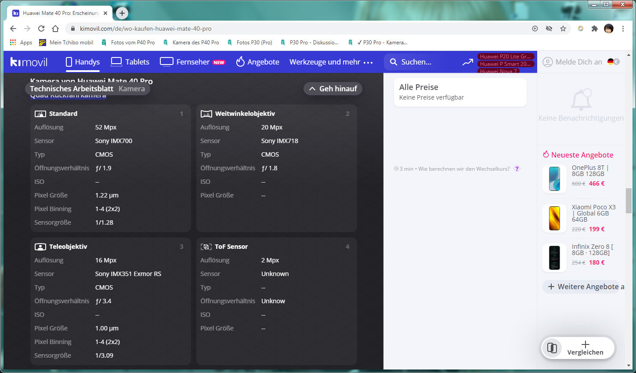Viewport: 636px width, 373px height.
Task: Click the orange extension icon in toolbar
Action: (x=581, y=29)
